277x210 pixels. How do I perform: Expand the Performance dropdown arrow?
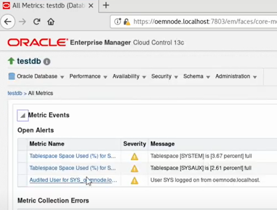(105, 77)
